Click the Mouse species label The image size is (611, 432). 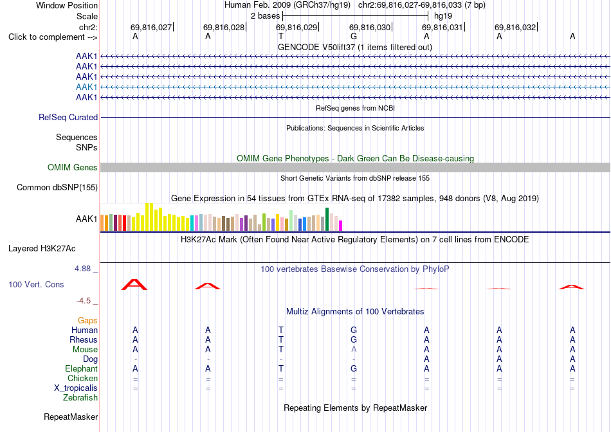pyautogui.click(x=85, y=350)
